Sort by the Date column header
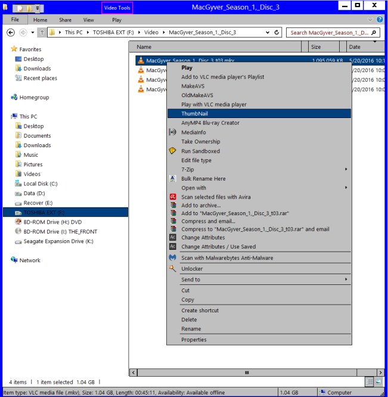This screenshot has height=397, width=388. [365, 47]
